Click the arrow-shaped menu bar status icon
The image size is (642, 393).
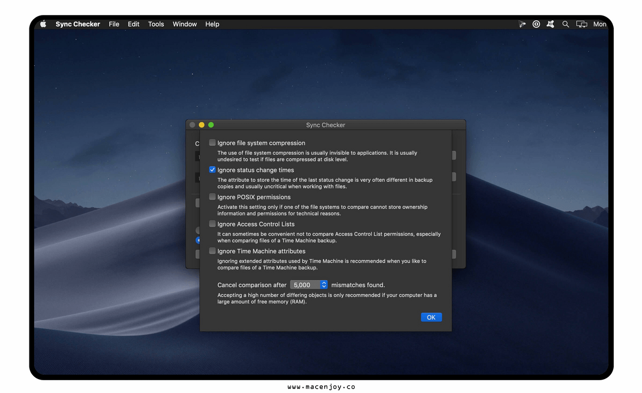point(522,24)
